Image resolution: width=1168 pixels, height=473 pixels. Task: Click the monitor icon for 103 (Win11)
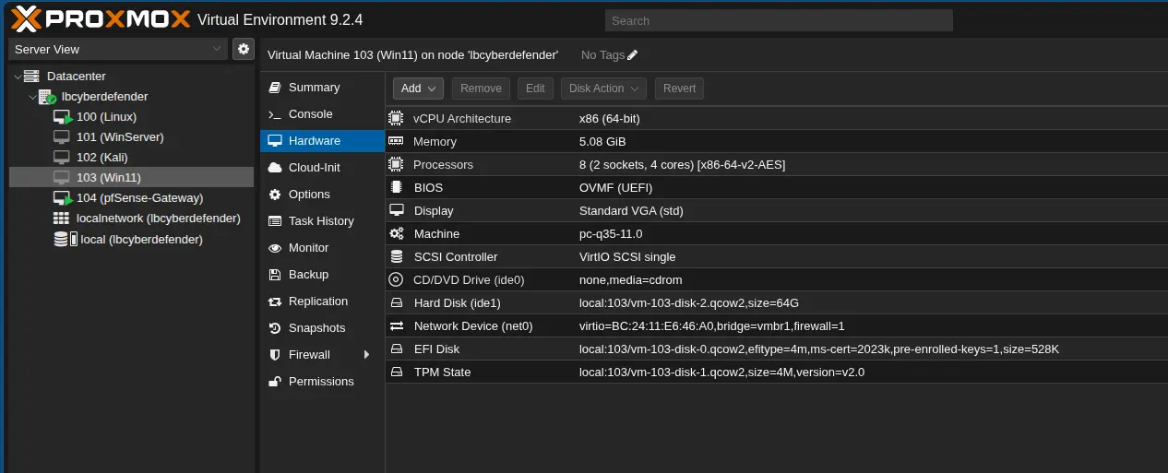tap(62, 177)
